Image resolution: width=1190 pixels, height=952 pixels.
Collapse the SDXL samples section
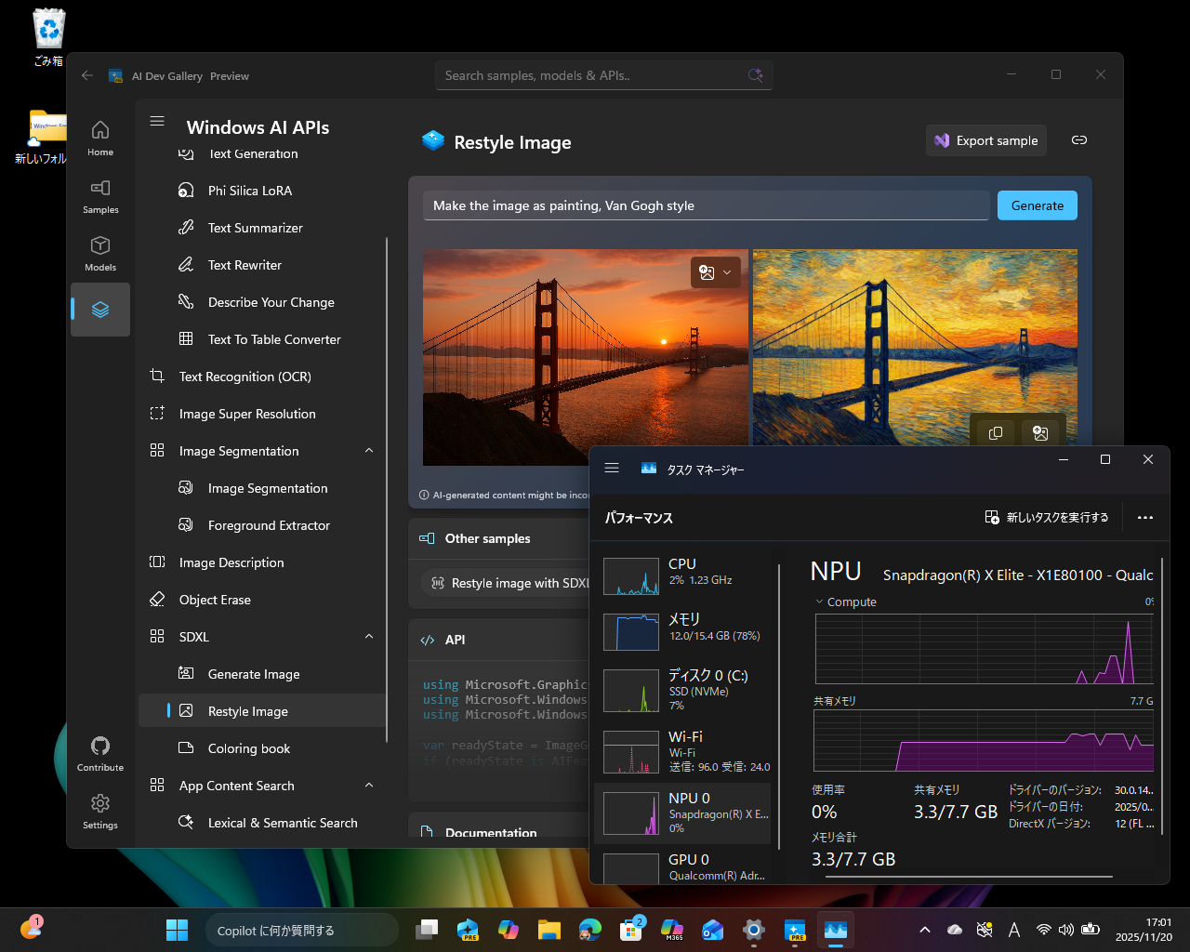point(369,636)
